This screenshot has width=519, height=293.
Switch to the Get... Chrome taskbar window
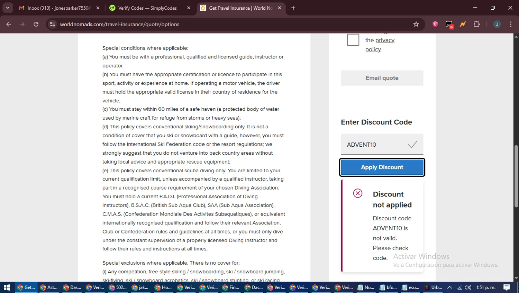[x=26, y=287]
